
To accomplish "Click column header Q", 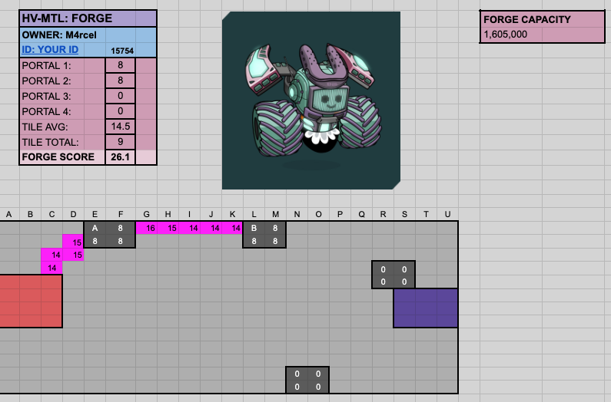I will tap(361, 214).
